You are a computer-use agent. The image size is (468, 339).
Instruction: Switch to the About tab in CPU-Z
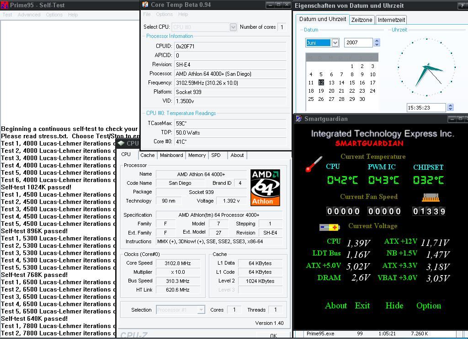click(x=237, y=155)
